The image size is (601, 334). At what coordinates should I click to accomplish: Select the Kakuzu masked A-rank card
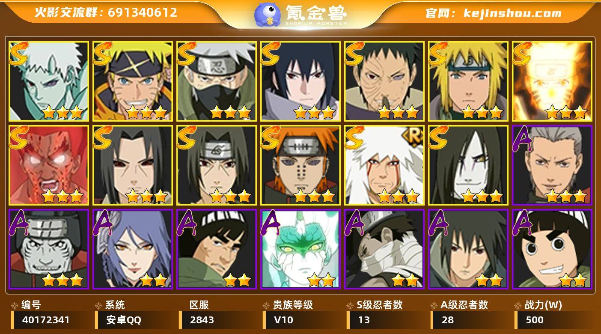(49, 249)
